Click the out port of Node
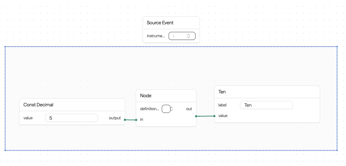 pyautogui.click(x=196, y=116)
